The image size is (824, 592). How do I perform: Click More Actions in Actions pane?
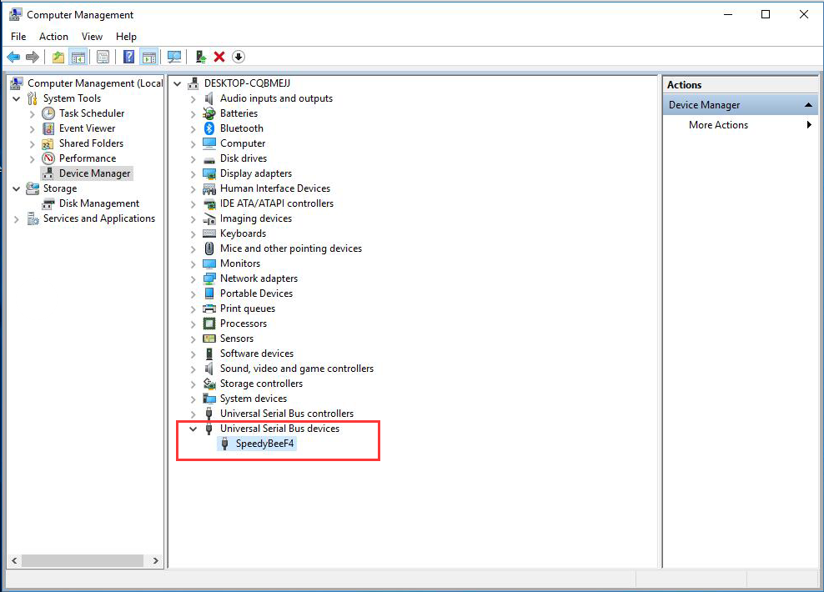[x=718, y=125]
